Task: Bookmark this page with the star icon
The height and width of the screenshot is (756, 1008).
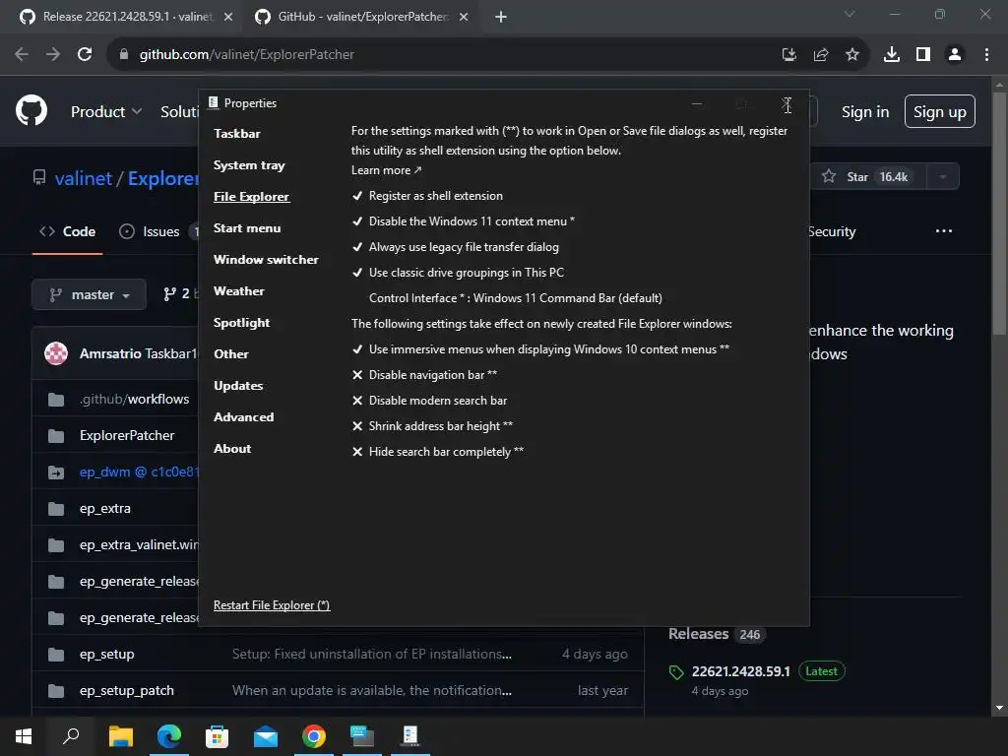Action: pos(852,55)
